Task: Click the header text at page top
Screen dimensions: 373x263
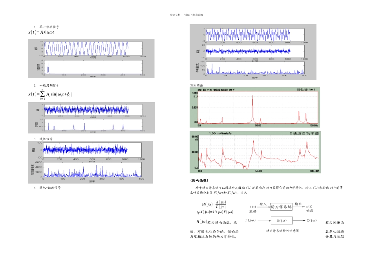Action: [186, 15]
